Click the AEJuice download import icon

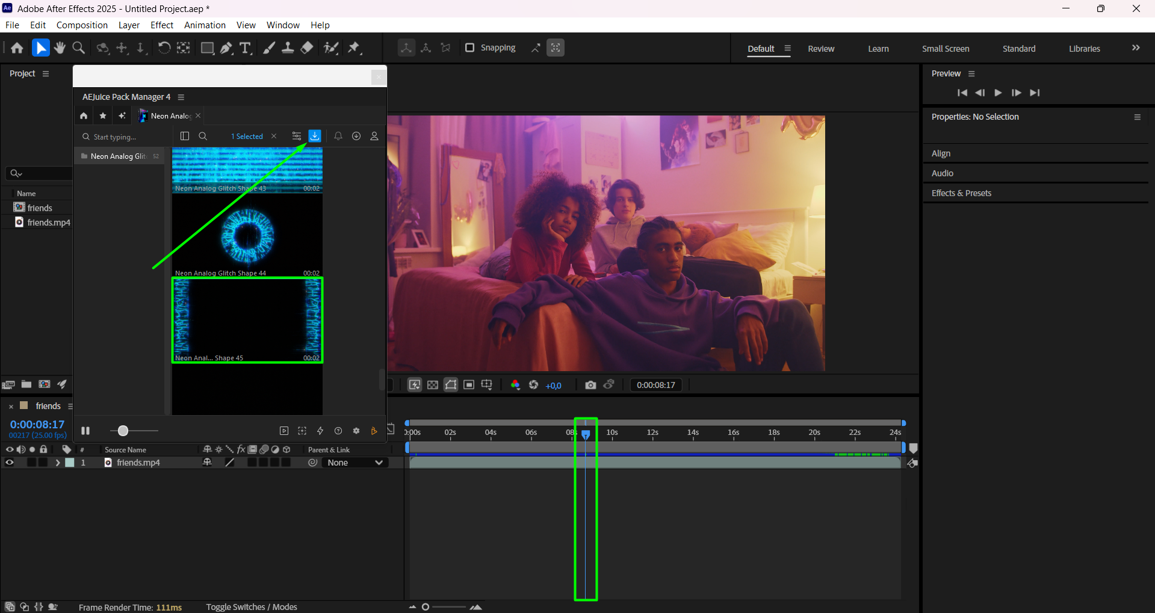tap(315, 136)
